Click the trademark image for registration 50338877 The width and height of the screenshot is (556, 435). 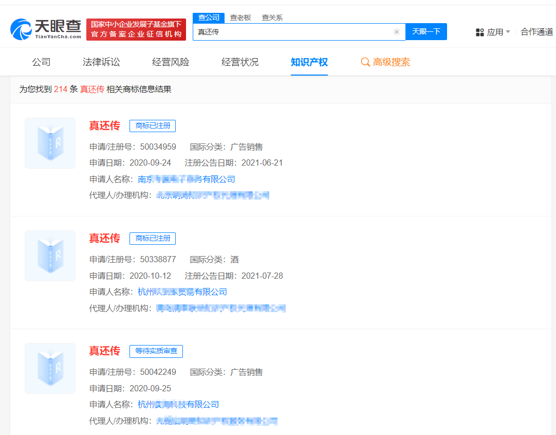pos(50,256)
